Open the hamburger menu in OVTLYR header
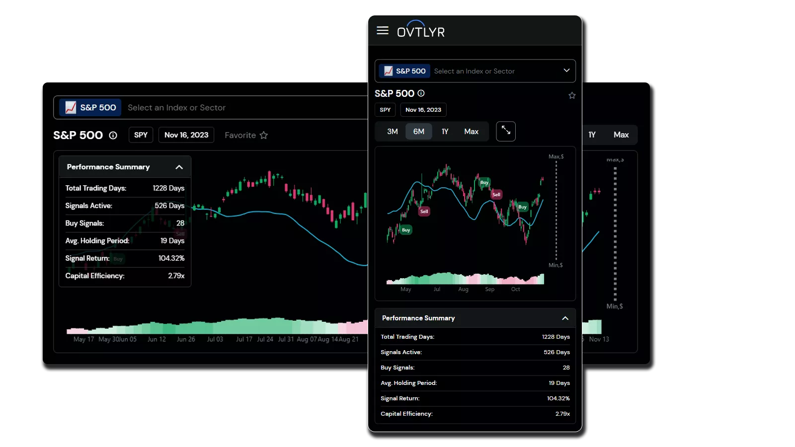 tap(382, 31)
